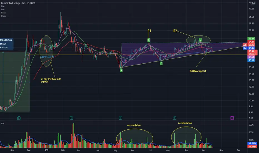This screenshot has width=259, height=153.
Task: Click the blue 23.63 price label
Action: (x=251, y=60)
